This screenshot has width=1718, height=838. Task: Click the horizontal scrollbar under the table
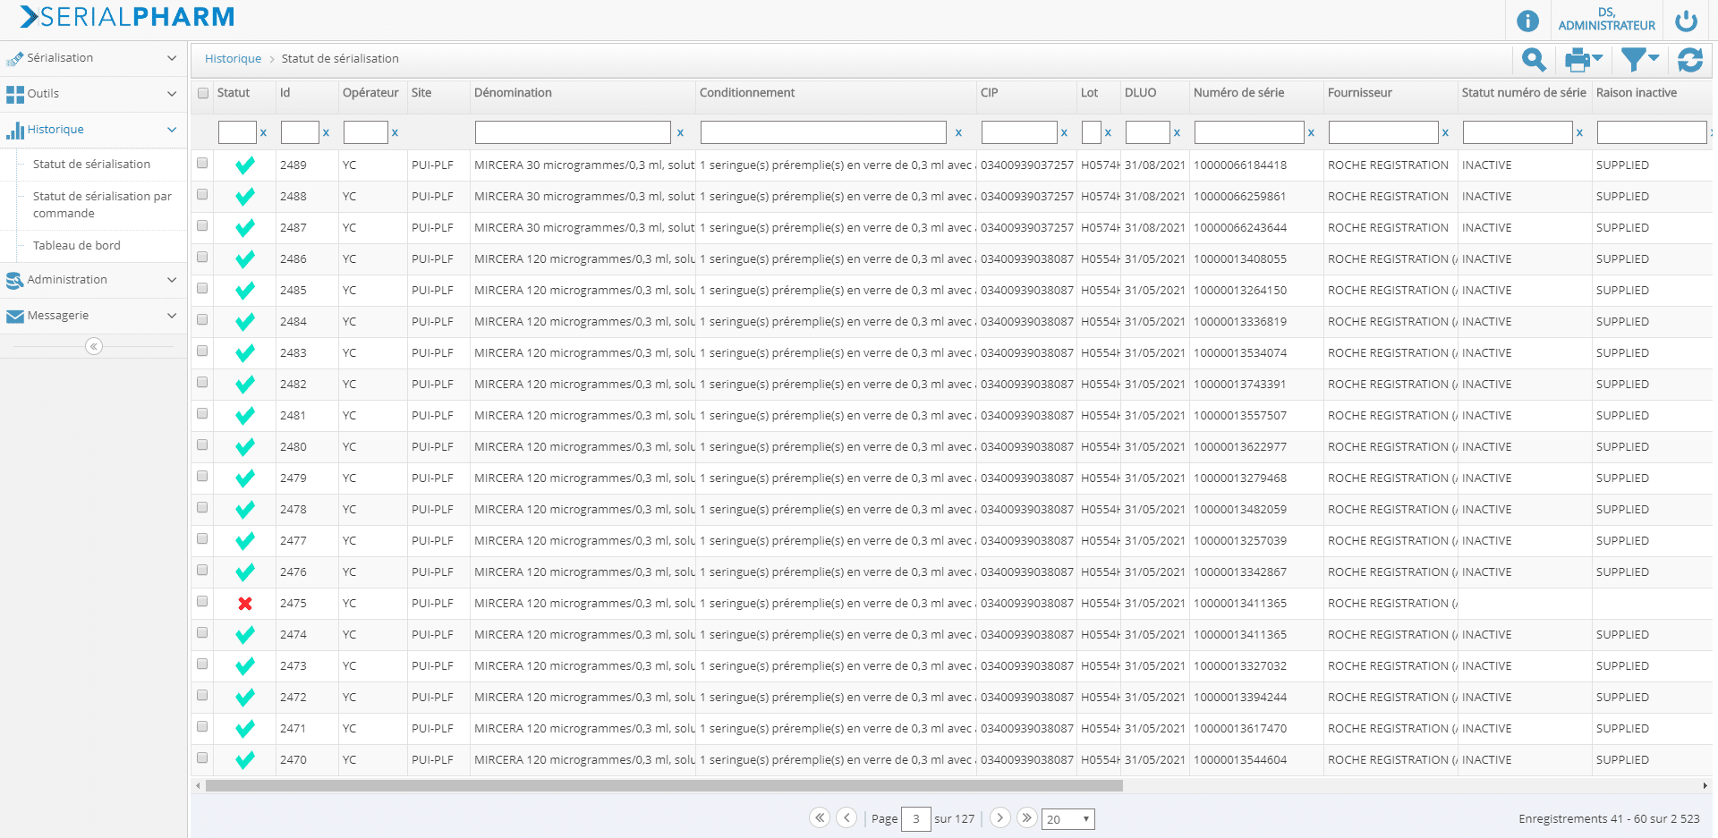tap(664, 786)
